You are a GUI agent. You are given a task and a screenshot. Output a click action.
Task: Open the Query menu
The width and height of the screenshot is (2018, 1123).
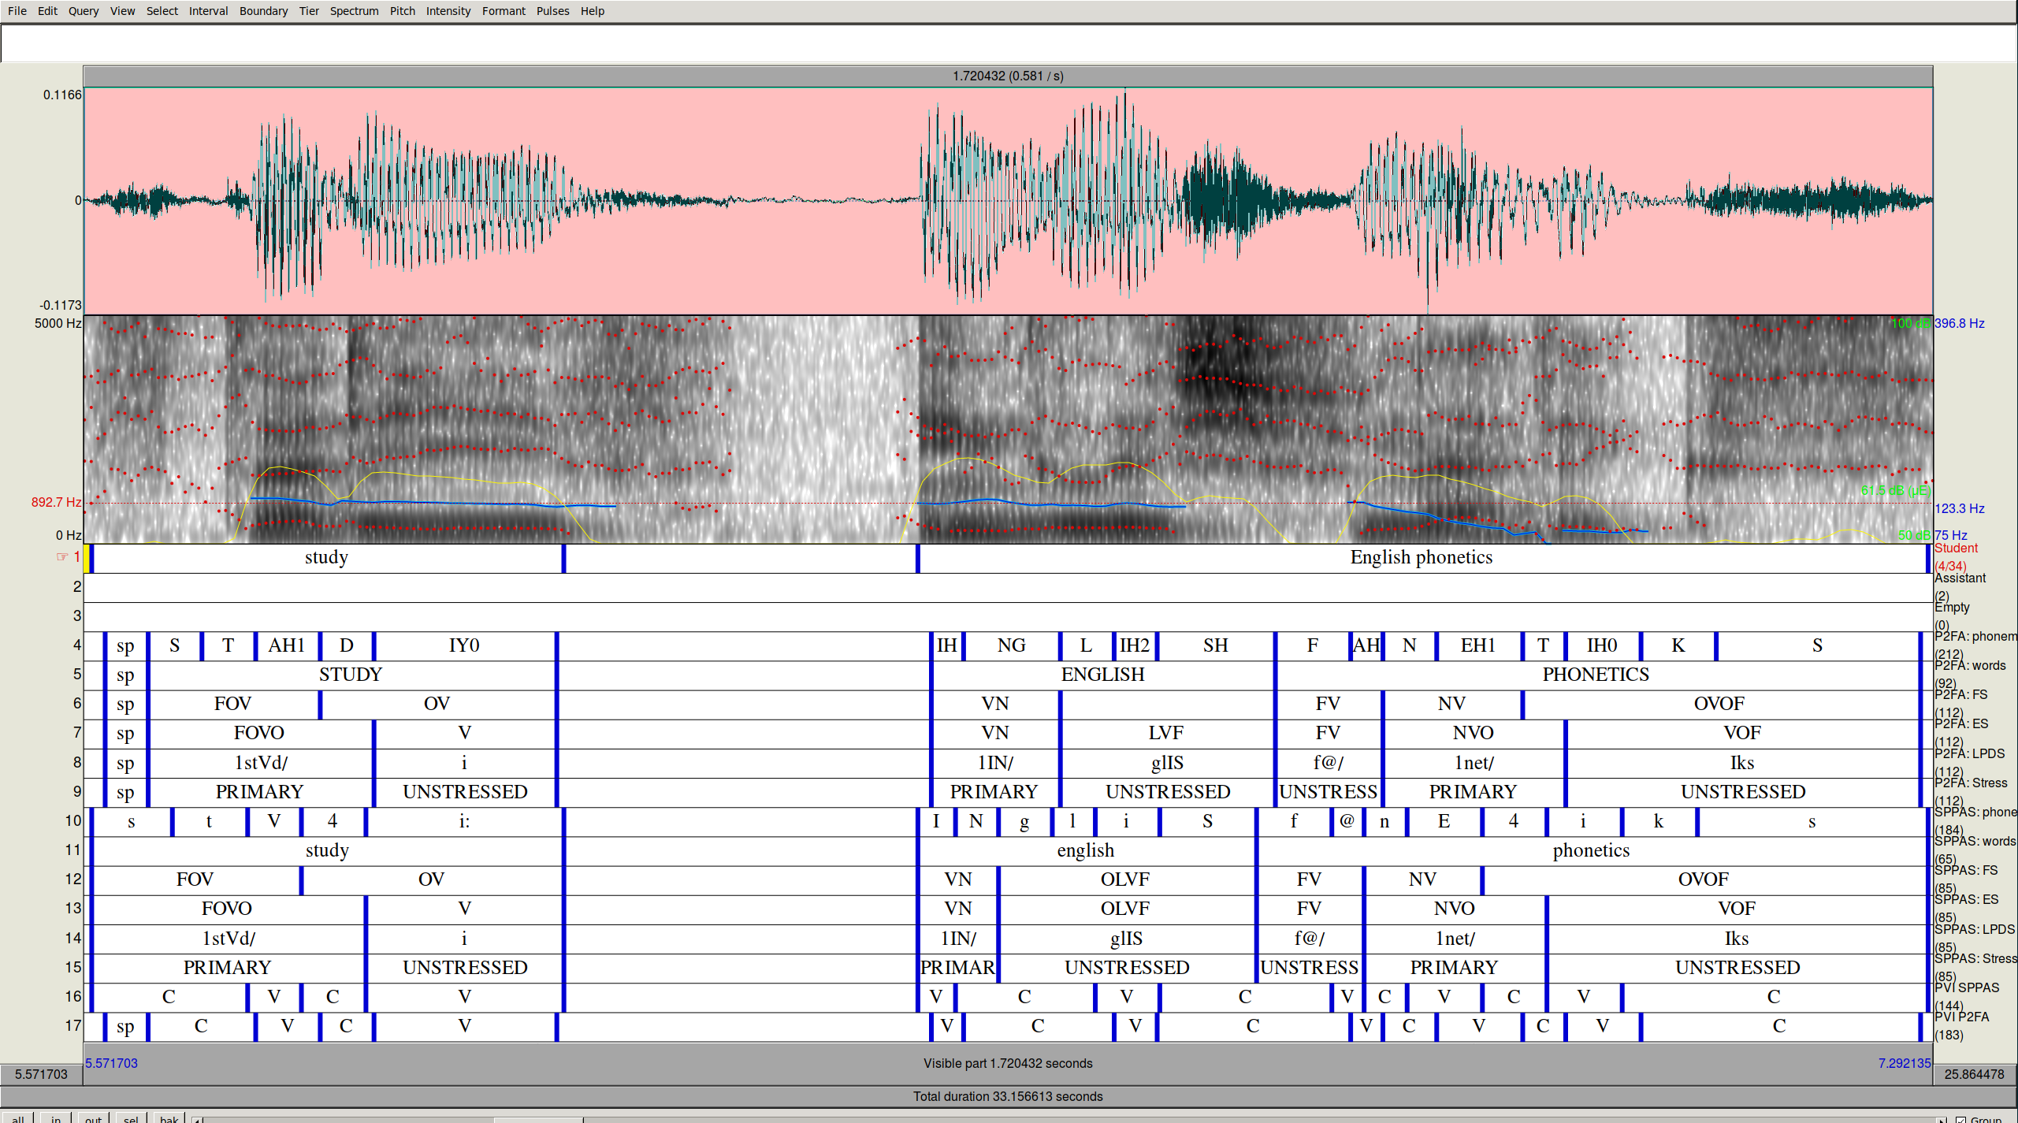tap(83, 11)
